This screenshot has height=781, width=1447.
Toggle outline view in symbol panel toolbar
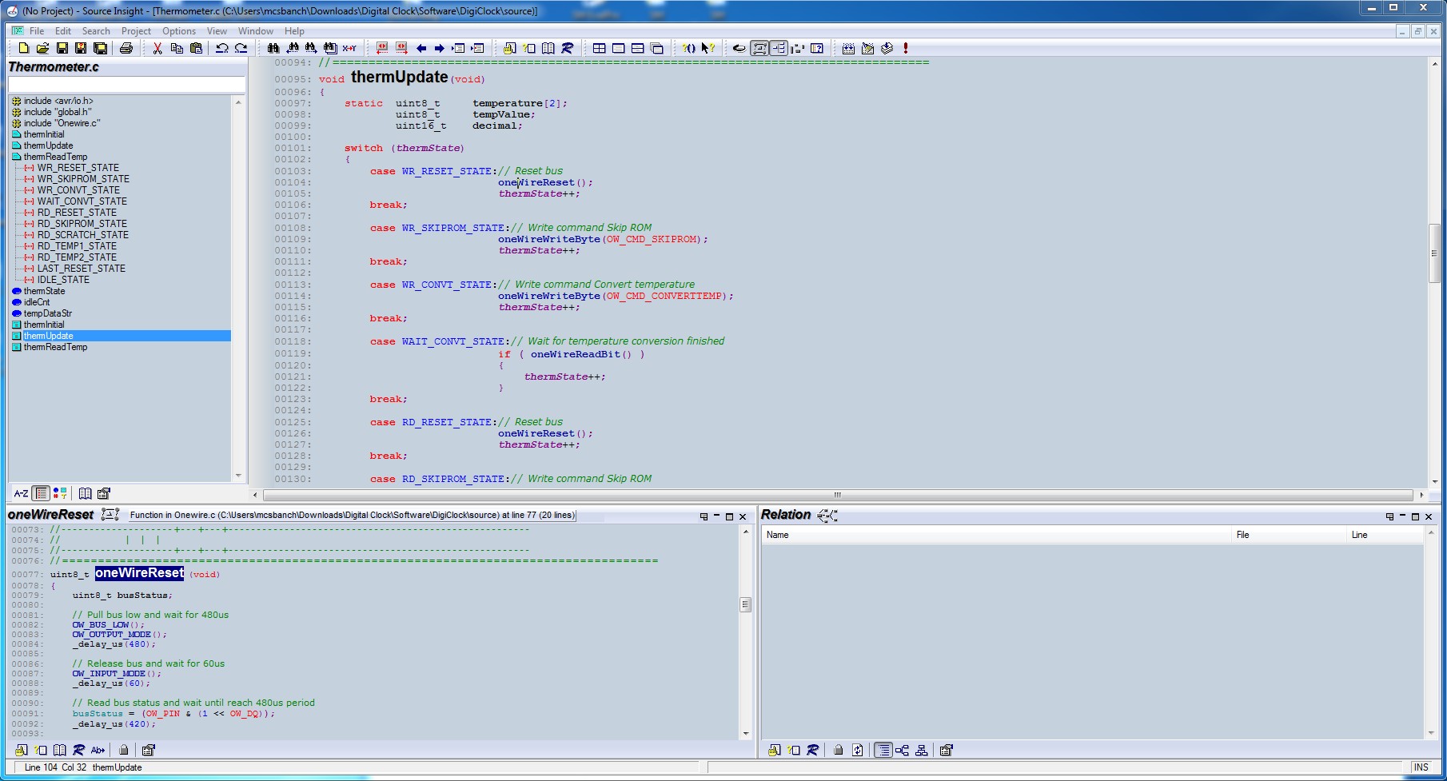coord(41,493)
